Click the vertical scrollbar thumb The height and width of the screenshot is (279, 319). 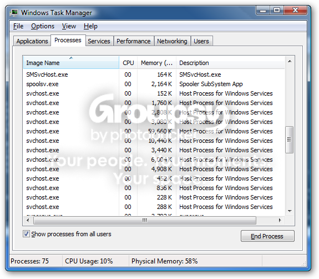(289, 139)
